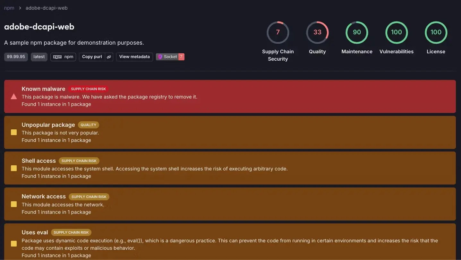Click the Supply Chain Security score gauge 7
The image size is (461, 260).
pyautogui.click(x=278, y=32)
